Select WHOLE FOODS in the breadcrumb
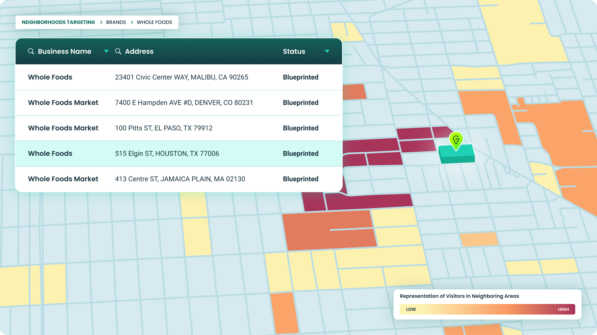 (154, 22)
